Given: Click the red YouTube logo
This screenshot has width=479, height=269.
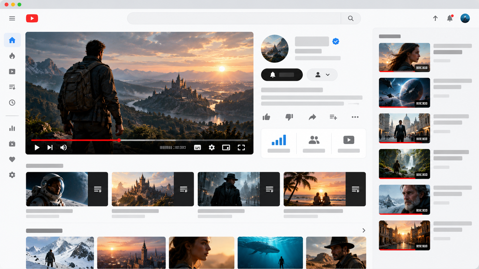Looking at the screenshot, I should coord(32,18).
